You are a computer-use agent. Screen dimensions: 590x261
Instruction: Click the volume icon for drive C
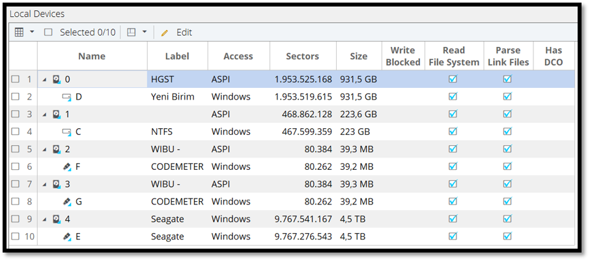coord(66,132)
